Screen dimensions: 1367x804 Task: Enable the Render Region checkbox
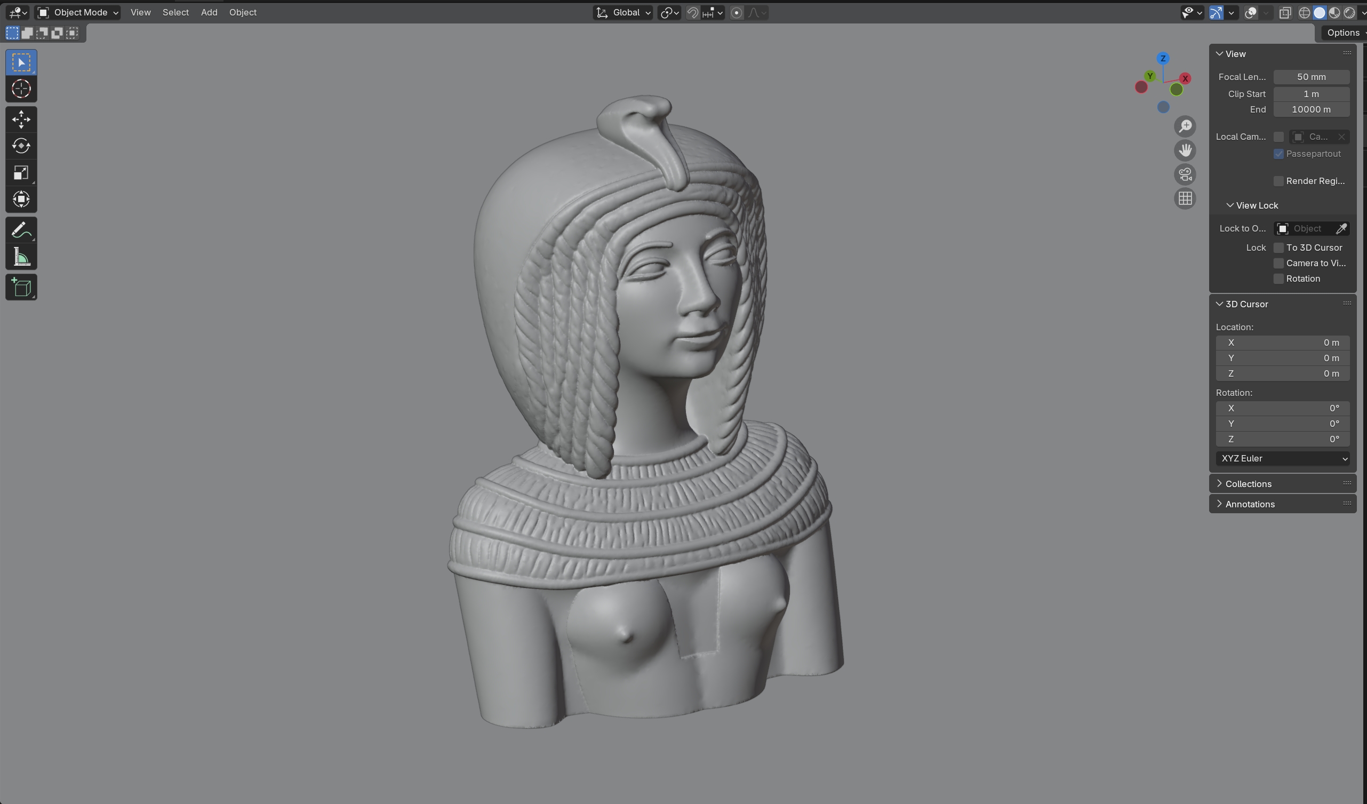pos(1278,181)
